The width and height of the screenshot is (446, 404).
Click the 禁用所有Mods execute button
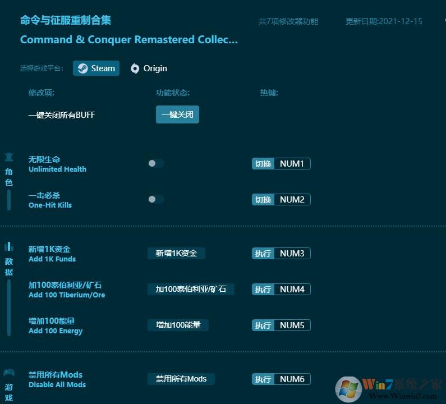pos(181,379)
